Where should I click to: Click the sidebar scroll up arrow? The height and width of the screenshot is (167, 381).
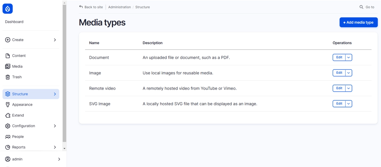[64, 3]
